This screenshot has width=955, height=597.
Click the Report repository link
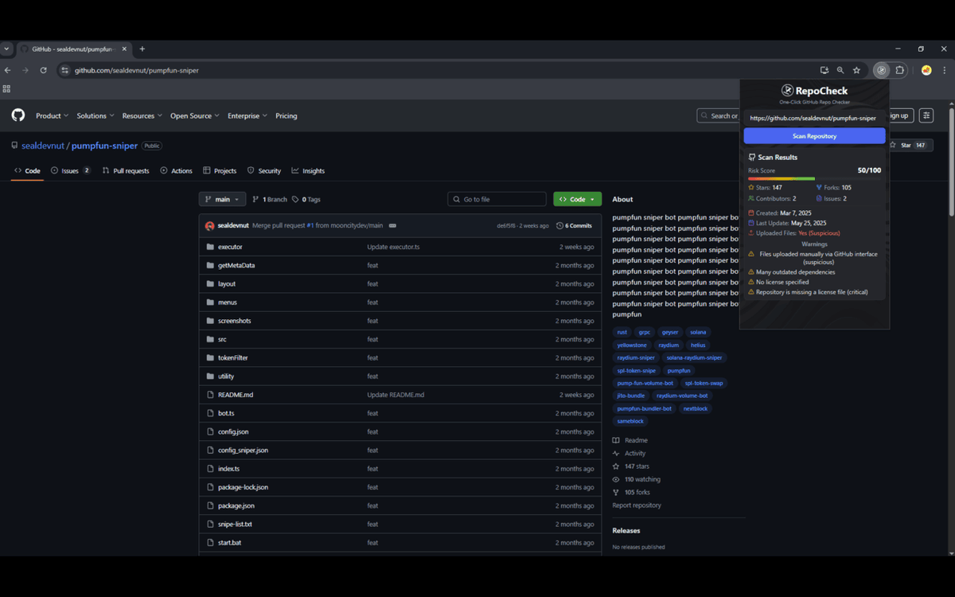coord(637,505)
